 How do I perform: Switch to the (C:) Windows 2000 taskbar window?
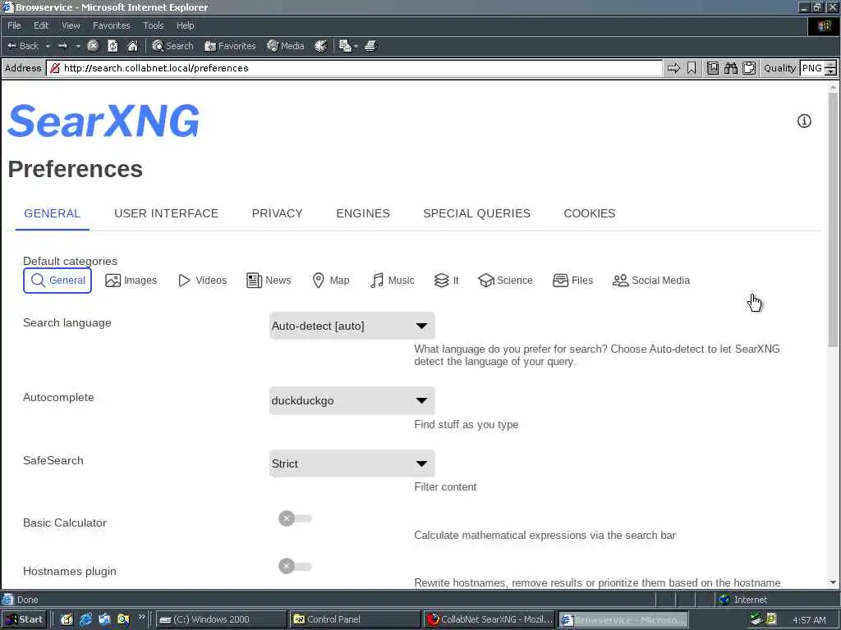pyautogui.click(x=221, y=619)
